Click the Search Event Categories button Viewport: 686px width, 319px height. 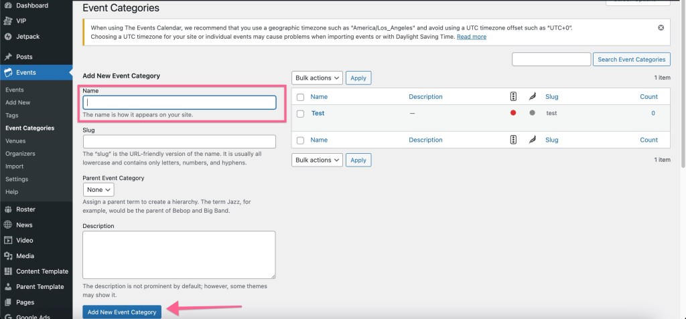coord(631,60)
